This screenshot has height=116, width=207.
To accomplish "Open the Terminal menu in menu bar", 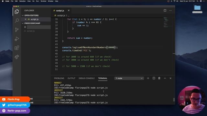I will coord(43,1).
